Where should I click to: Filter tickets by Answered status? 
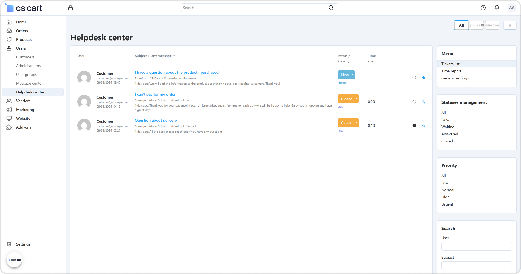click(x=450, y=134)
